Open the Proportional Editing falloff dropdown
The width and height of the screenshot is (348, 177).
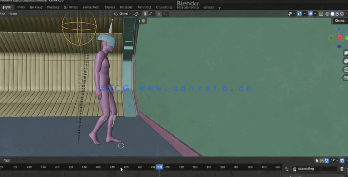165,14
